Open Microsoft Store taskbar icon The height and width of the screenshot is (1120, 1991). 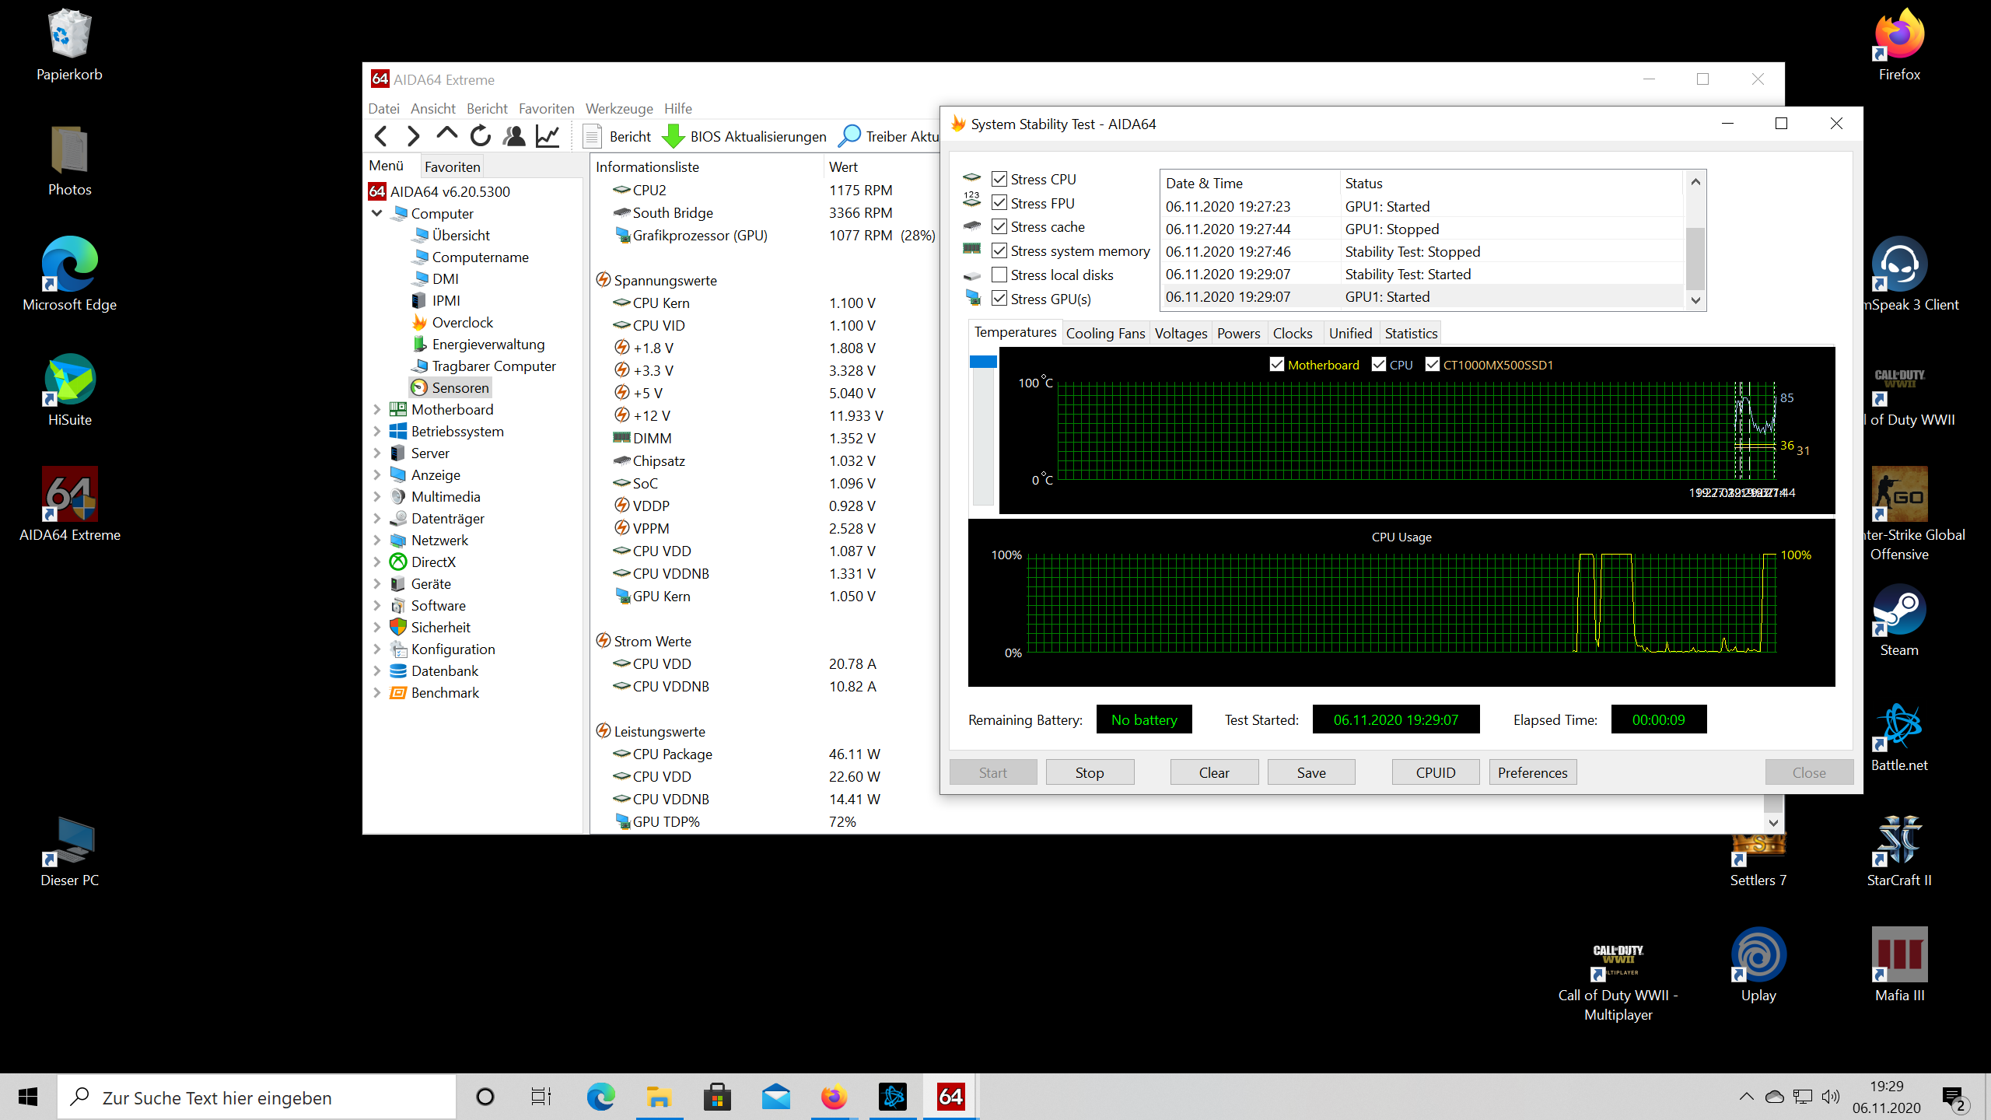(x=717, y=1097)
